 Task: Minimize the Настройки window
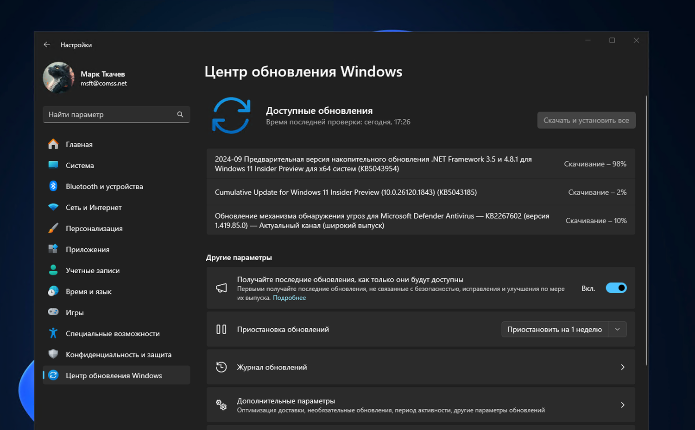tap(588, 40)
